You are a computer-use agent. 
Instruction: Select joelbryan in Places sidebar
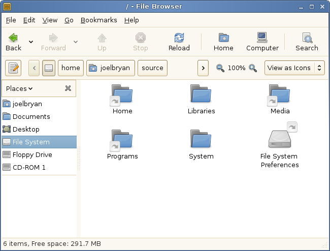(39, 104)
